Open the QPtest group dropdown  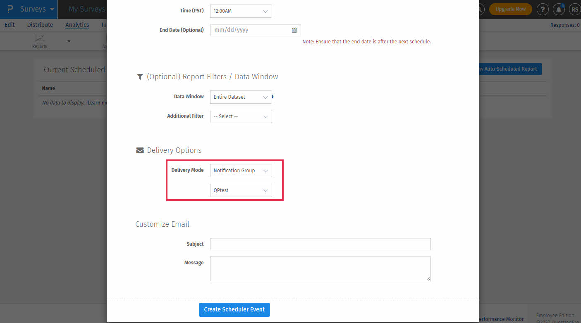pyautogui.click(x=240, y=190)
